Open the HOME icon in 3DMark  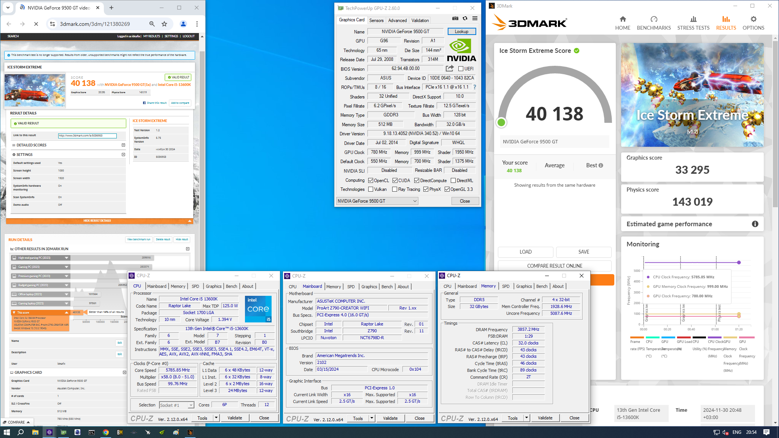[x=623, y=23]
